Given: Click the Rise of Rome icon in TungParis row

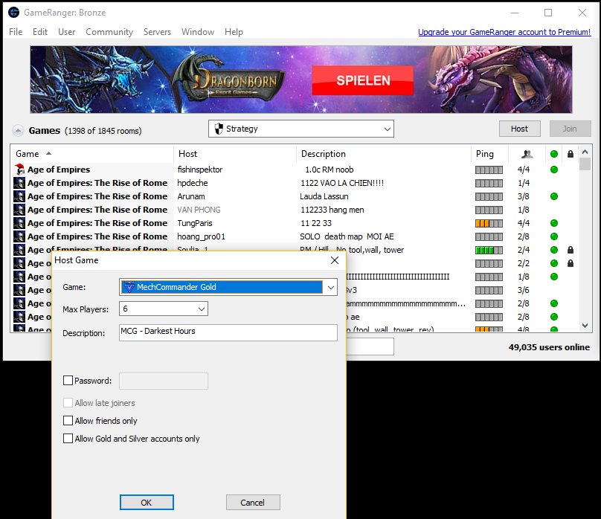Looking at the screenshot, I should (19, 223).
